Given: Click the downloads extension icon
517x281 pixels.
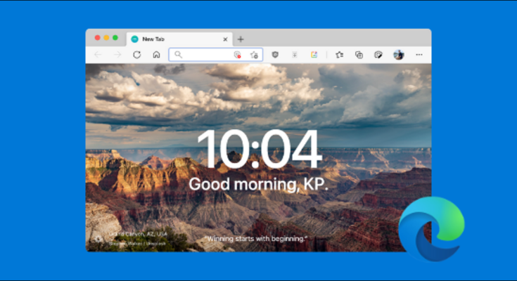Looking at the screenshot, I should [x=295, y=54].
